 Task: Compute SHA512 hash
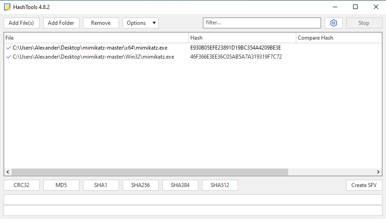pos(220,185)
